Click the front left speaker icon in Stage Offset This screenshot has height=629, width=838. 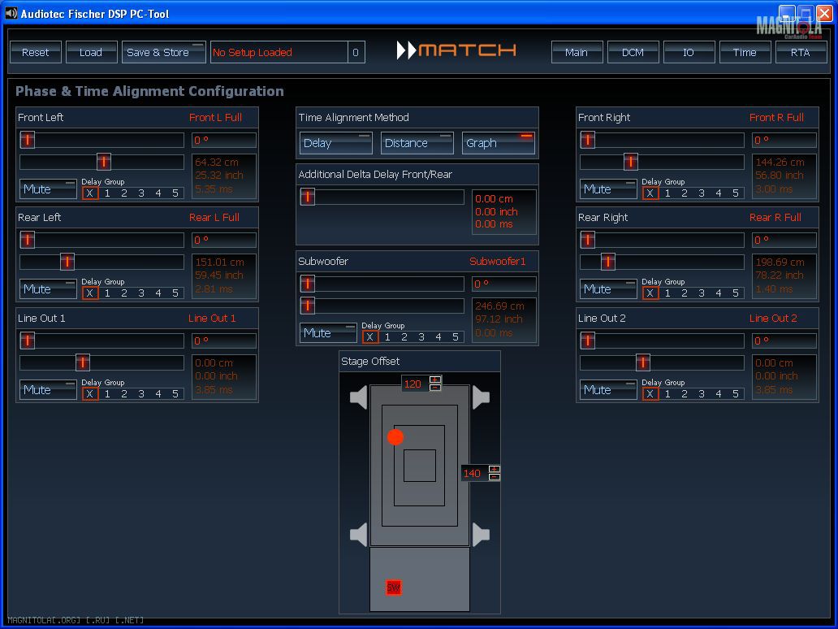pyautogui.click(x=359, y=398)
